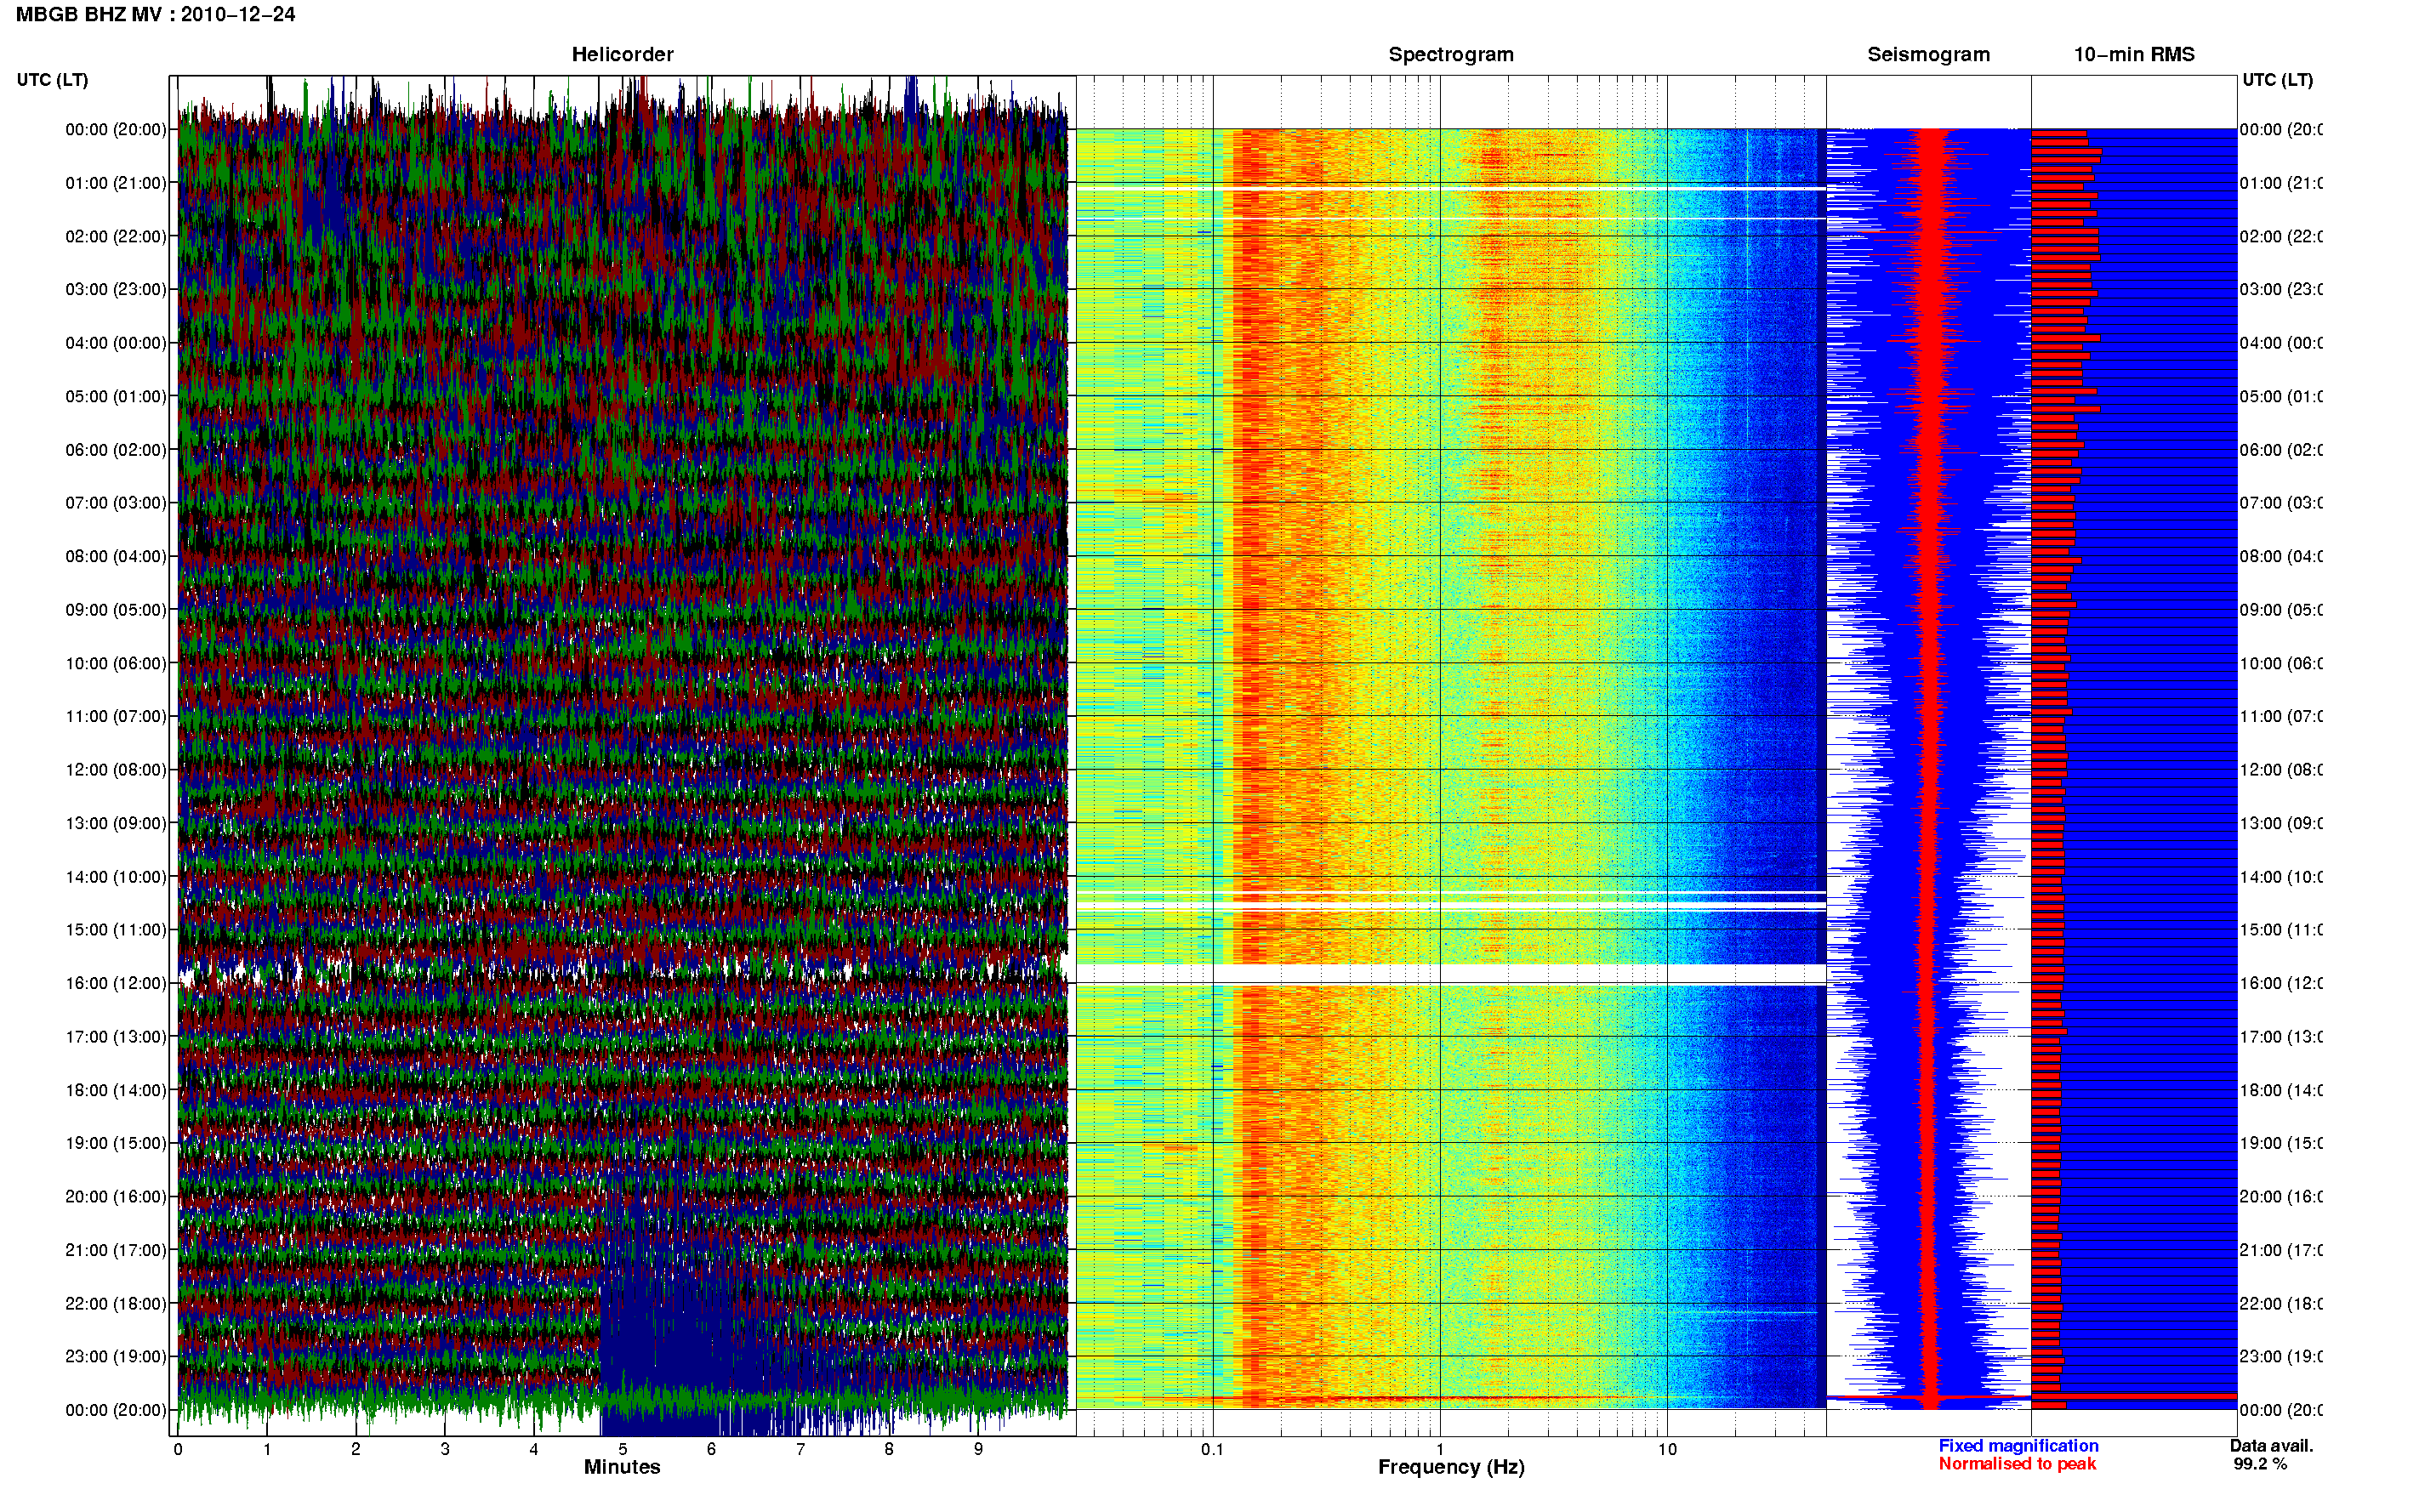Click minute tick 3 on Helicorder axis

pyautogui.click(x=445, y=1449)
